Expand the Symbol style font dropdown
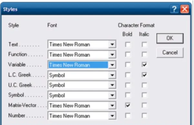Viewport: 194px width, 125px height. click(x=112, y=95)
